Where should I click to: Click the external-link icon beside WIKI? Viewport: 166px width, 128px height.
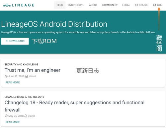coord(154,5)
